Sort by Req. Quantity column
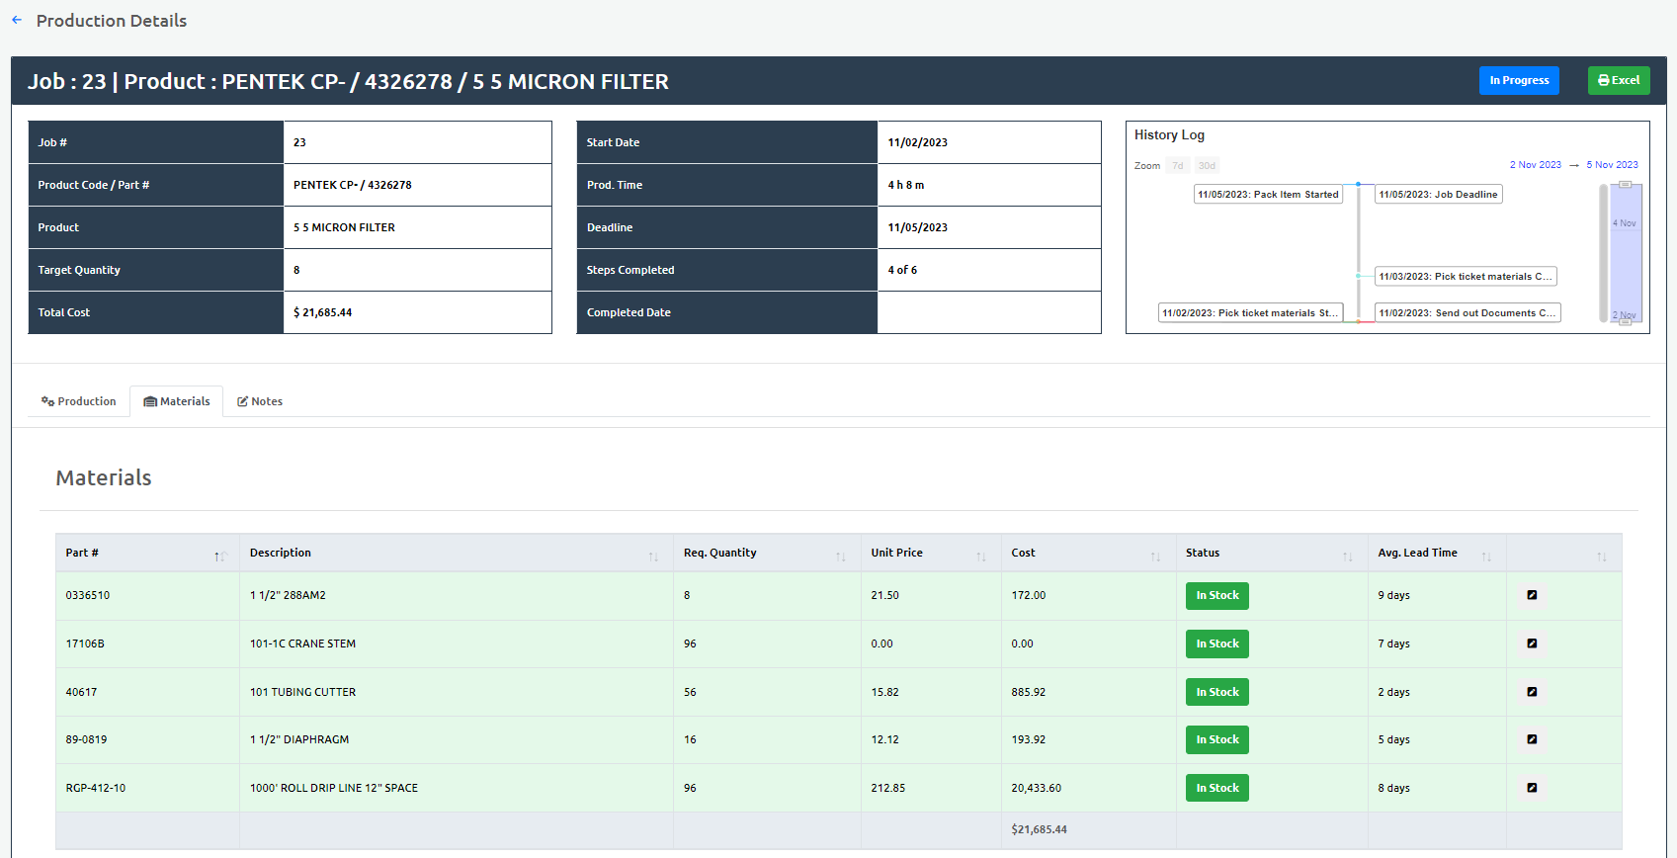This screenshot has height=858, width=1677. pyautogui.click(x=767, y=553)
